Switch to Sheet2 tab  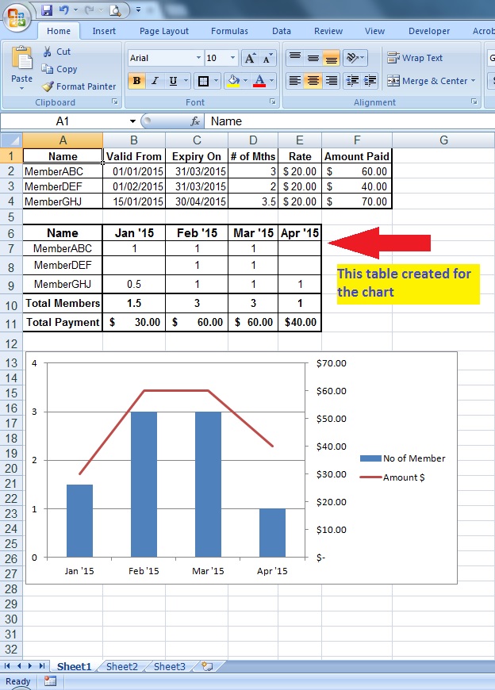(122, 666)
